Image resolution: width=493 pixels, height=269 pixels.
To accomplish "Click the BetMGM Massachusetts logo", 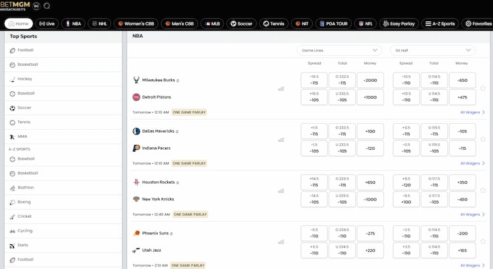I will pos(15,5).
